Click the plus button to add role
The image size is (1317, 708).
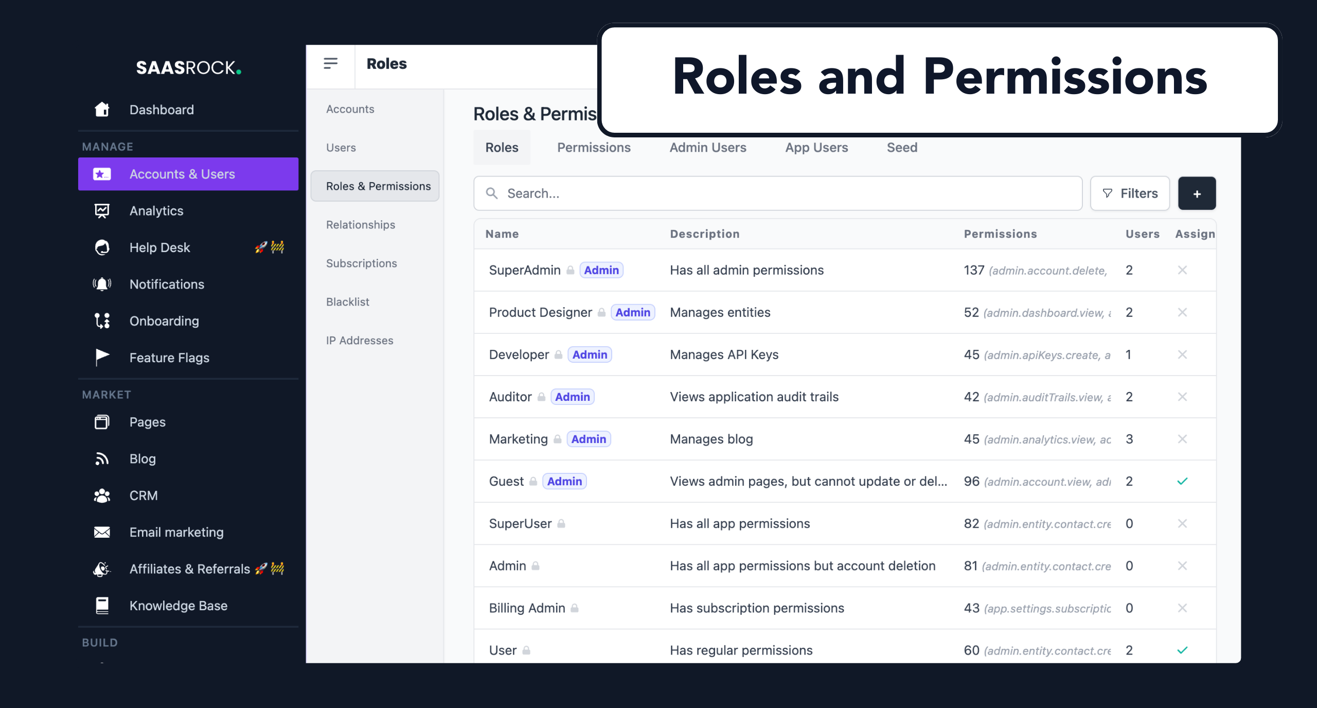(x=1197, y=193)
